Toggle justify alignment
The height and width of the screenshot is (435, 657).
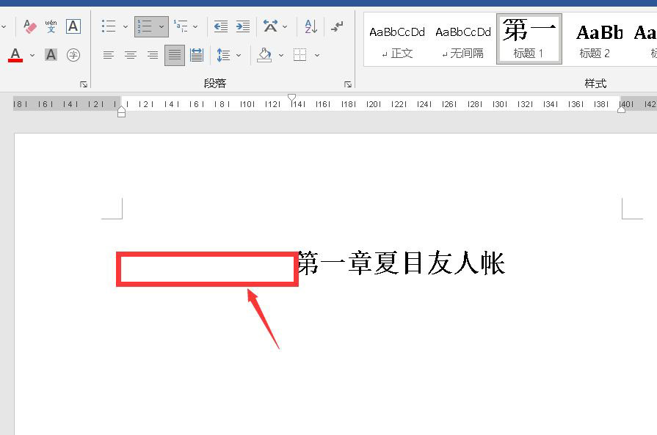175,55
